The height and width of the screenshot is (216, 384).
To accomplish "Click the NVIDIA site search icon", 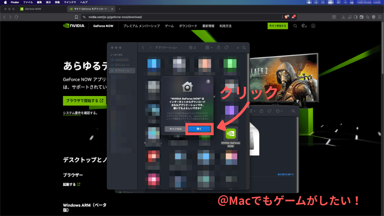I will coord(295,26).
